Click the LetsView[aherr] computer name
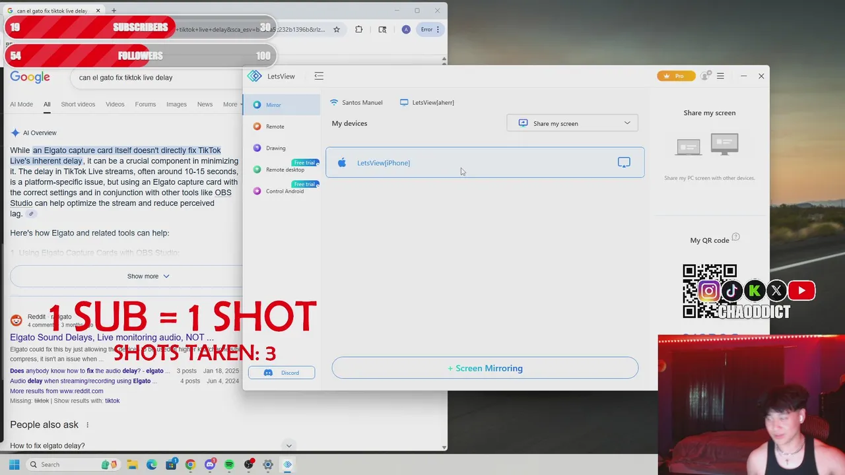This screenshot has width=845, height=475. (433, 102)
